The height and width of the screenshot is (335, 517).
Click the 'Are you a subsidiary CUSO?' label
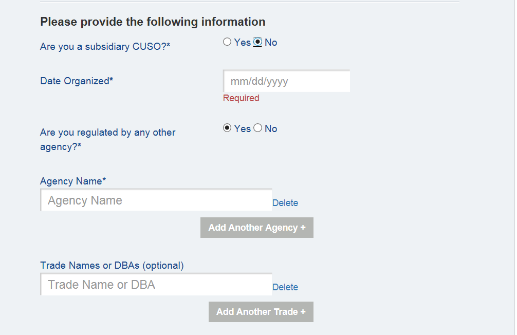[105, 47]
